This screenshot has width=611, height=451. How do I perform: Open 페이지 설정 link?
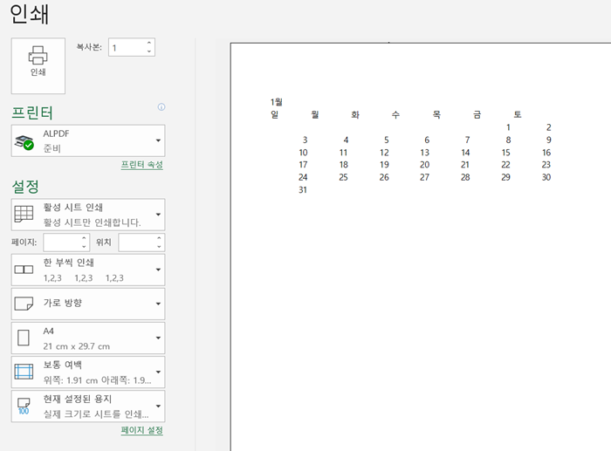point(141,430)
